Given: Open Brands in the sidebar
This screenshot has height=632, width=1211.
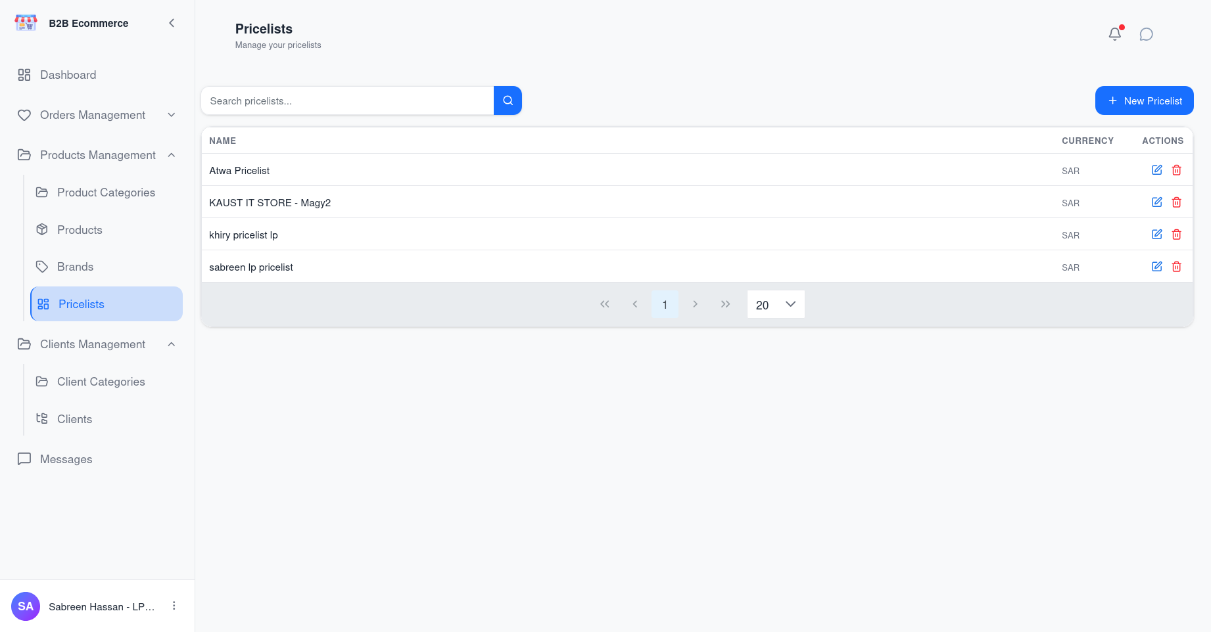Looking at the screenshot, I should tap(107, 267).
